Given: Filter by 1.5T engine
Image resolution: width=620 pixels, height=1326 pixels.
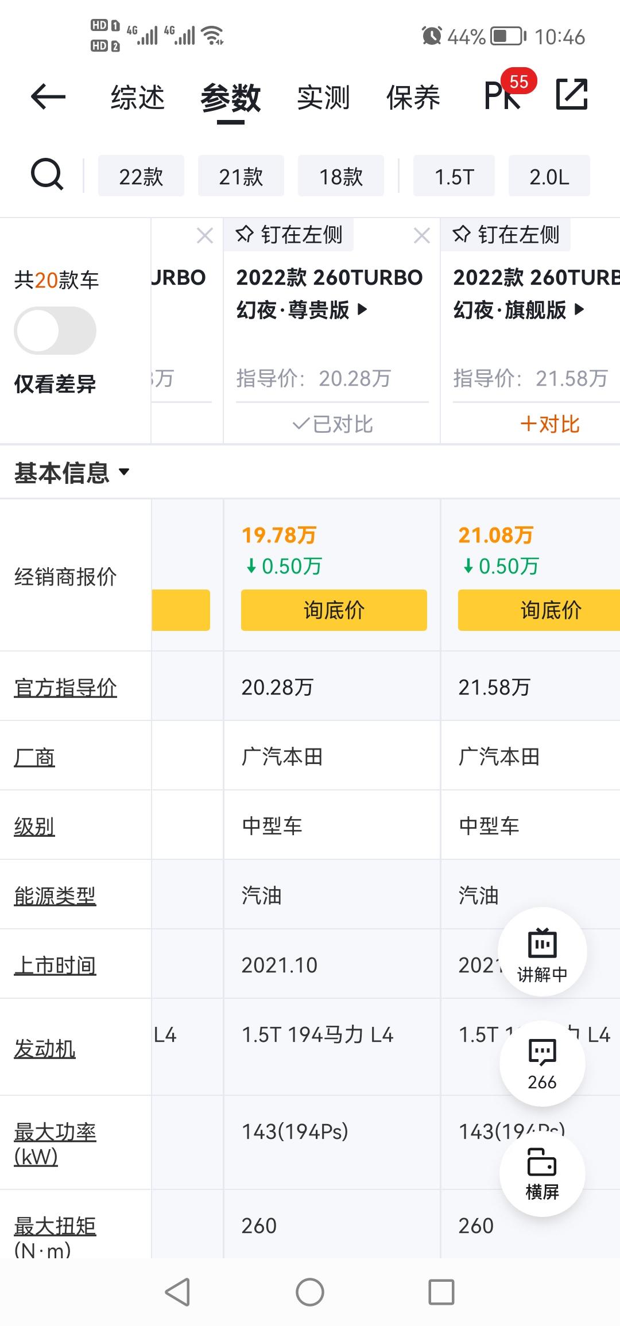Looking at the screenshot, I should point(454,176).
